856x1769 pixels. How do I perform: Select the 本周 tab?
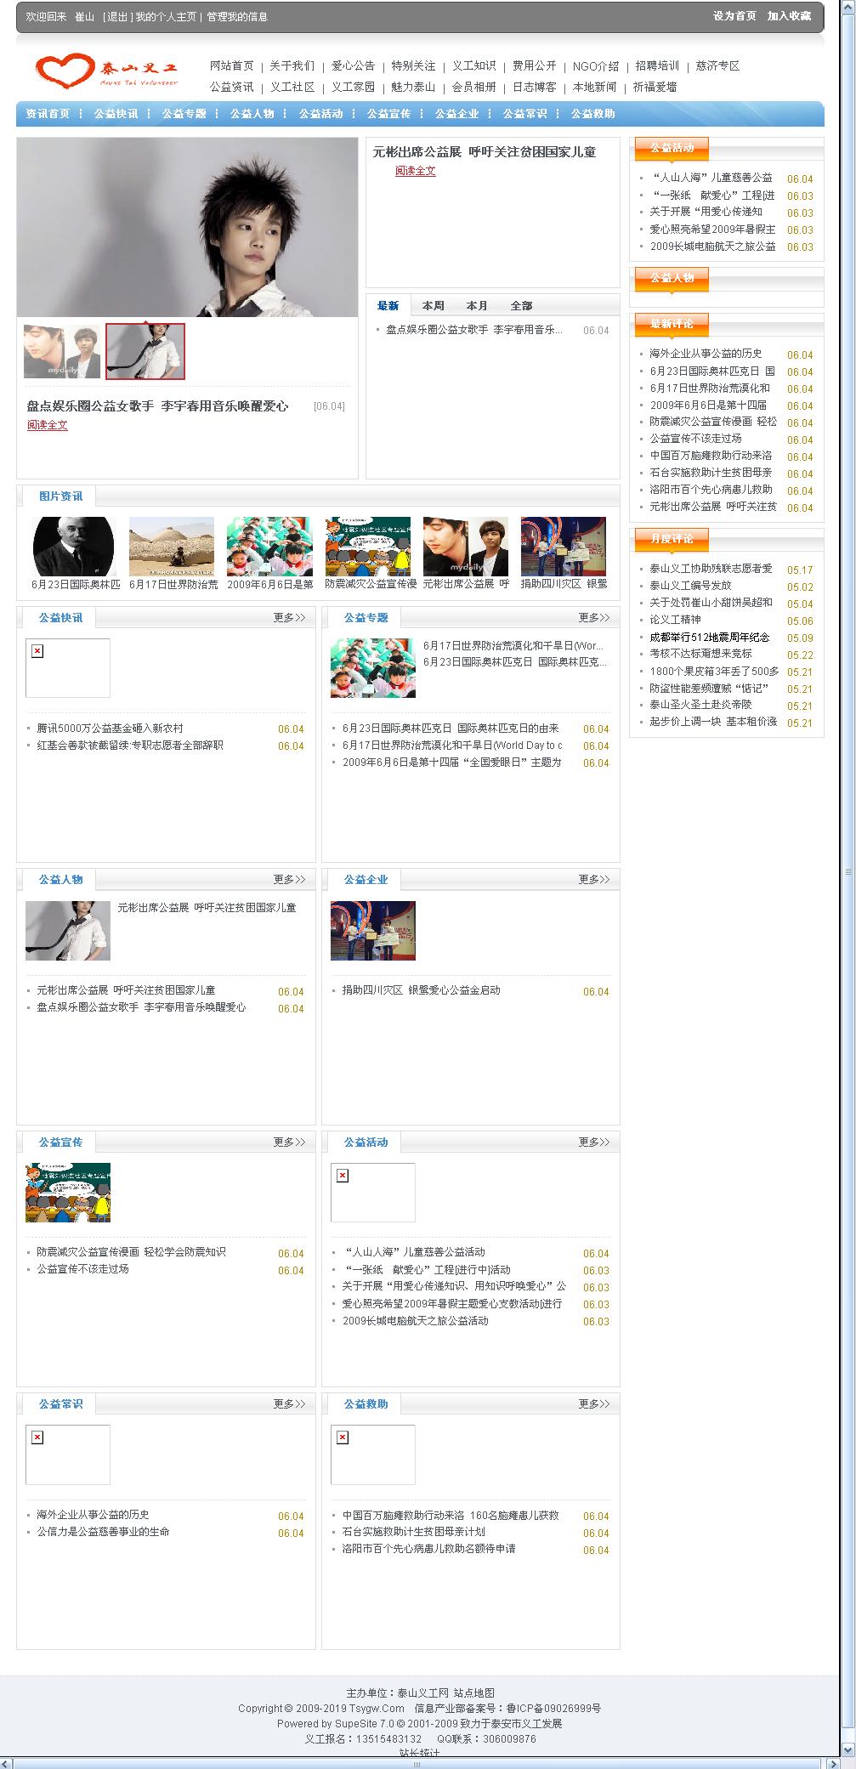coord(433,306)
